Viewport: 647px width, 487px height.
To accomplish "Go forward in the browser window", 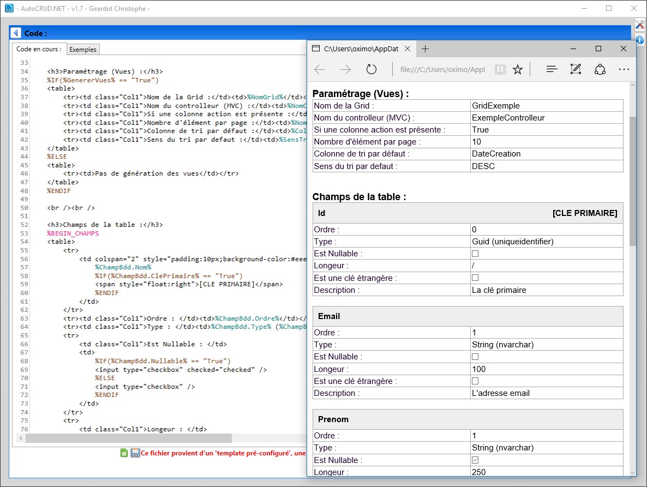I will tap(345, 69).
